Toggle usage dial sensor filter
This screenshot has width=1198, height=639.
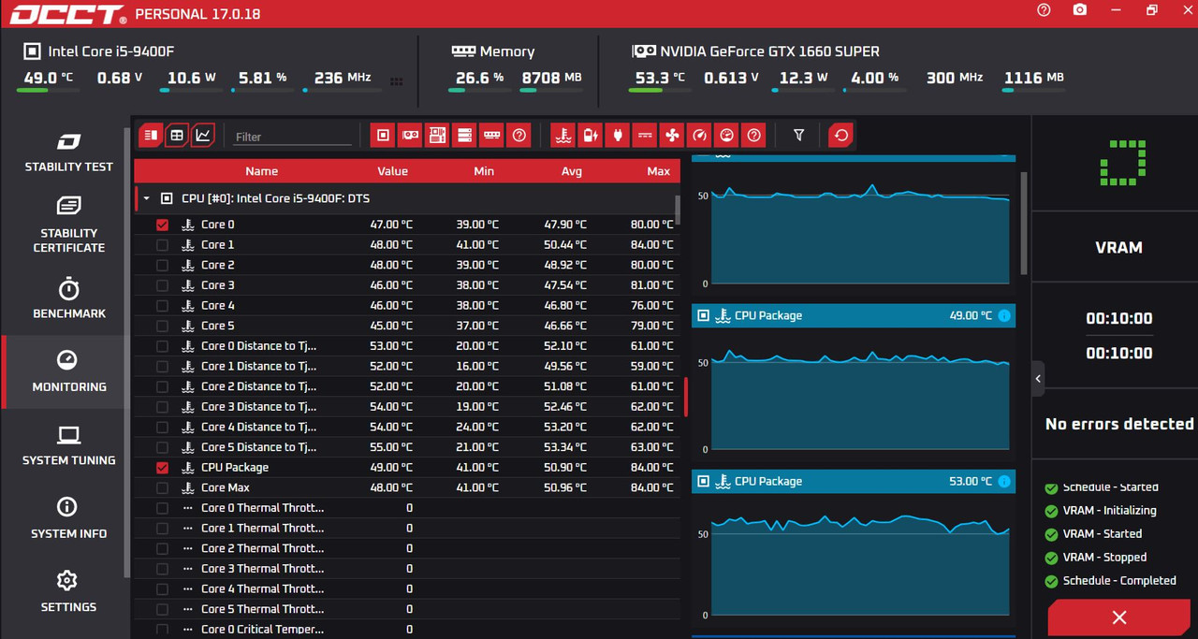click(726, 136)
